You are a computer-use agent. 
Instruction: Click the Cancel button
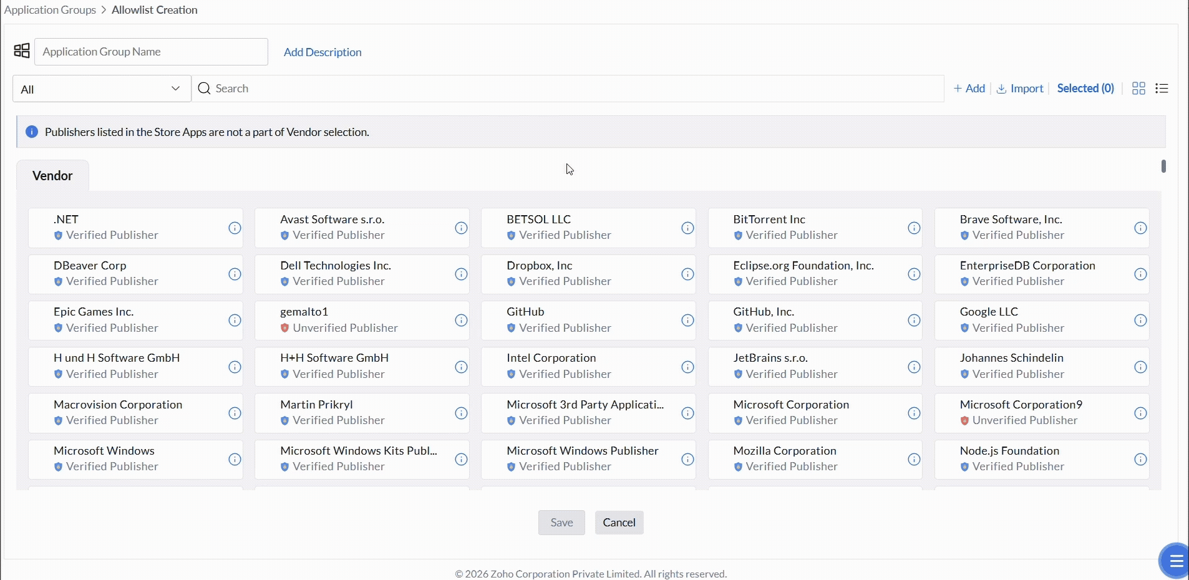click(x=619, y=523)
